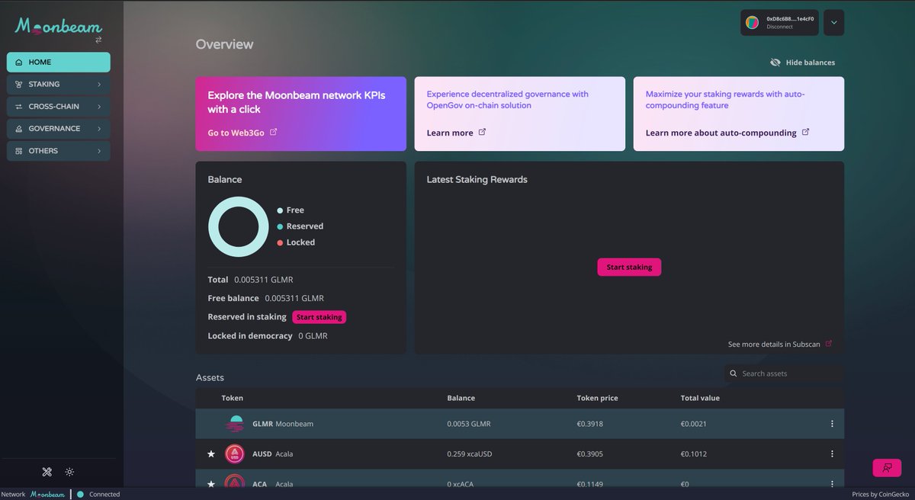The width and height of the screenshot is (915, 500).
Task: Click the green connection status dot
Action: click(80, 494)
